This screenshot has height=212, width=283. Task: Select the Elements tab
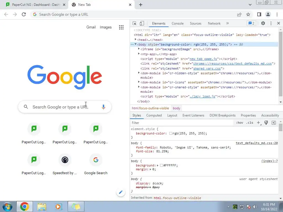tap(159, 23)
